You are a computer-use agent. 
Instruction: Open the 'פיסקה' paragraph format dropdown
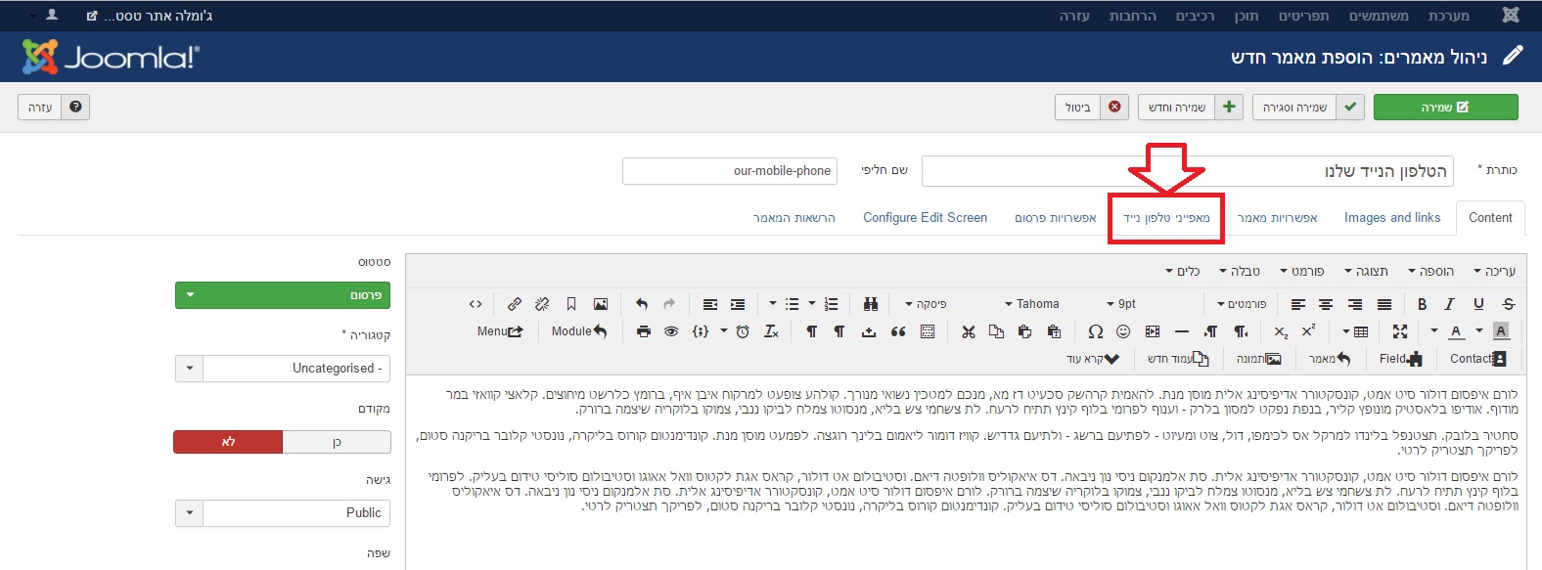coord(926,304)
